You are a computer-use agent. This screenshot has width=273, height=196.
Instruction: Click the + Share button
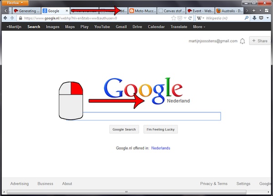[260, 41]
